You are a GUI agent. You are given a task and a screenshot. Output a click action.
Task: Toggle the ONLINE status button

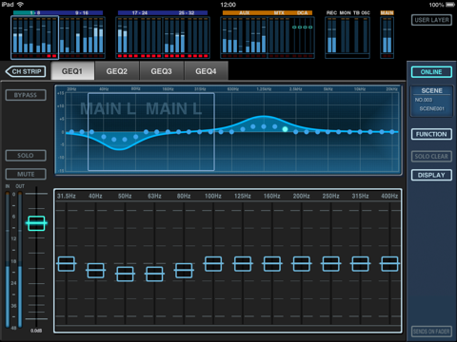point(431,72)
